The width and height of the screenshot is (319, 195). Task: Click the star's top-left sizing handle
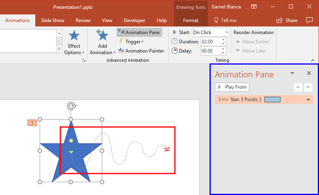pyautogui.click(x=40, y=119)
